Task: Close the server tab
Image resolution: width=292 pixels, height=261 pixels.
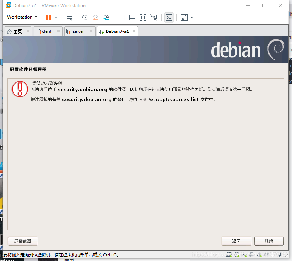Action: pyautogui.click(x=91, y=31)
